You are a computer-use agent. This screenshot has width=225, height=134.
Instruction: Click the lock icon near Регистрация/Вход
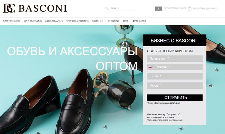(x=190, y=8)
